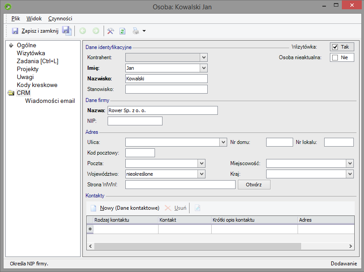Click the application logo icon in title bar
Viewport: 364px width, 272px height.
(x=8, y=7)
